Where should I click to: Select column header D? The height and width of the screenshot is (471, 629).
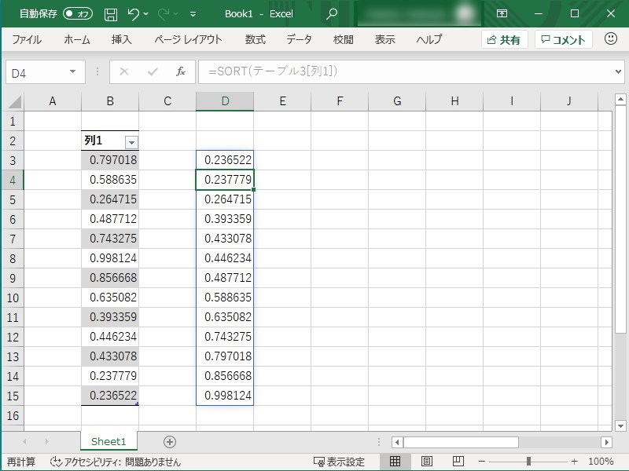coord(225,101)
